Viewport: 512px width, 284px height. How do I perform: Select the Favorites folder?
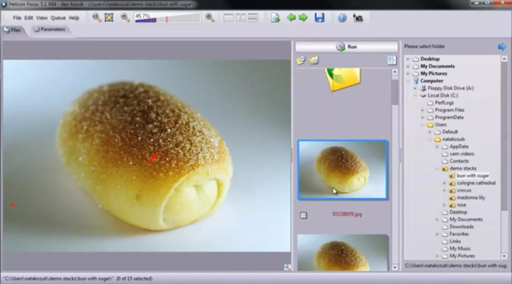pos(459,234)
